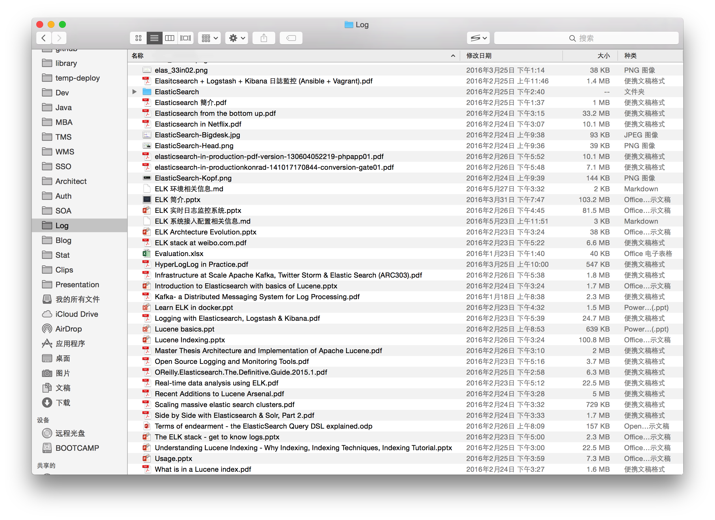Select BOOTCAMP under 设备 devices
The height and width of the screenshot is (520, 715).
77,448
